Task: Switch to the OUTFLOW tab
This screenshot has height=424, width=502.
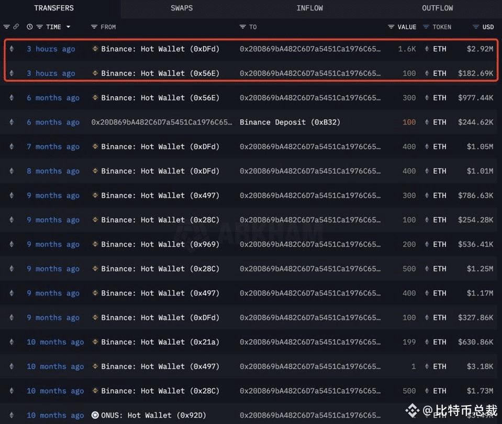Action: [x=438, y=8]
